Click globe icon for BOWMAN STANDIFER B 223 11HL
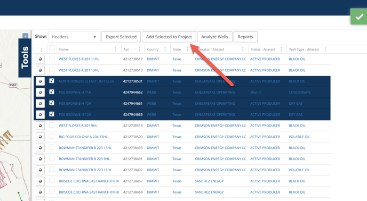 click(40, 170)
